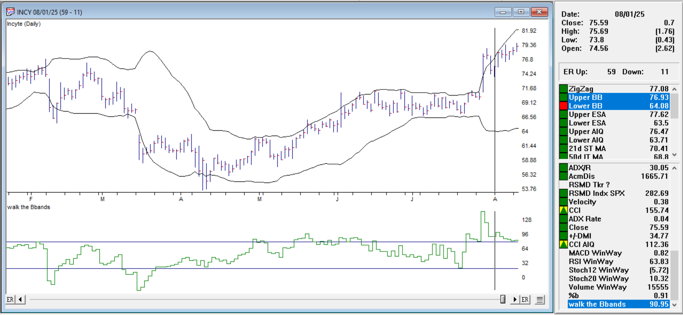The image size is (683, 315).
Task: Select Lower ESA indicator row
Action: click(x=619, y=123)
